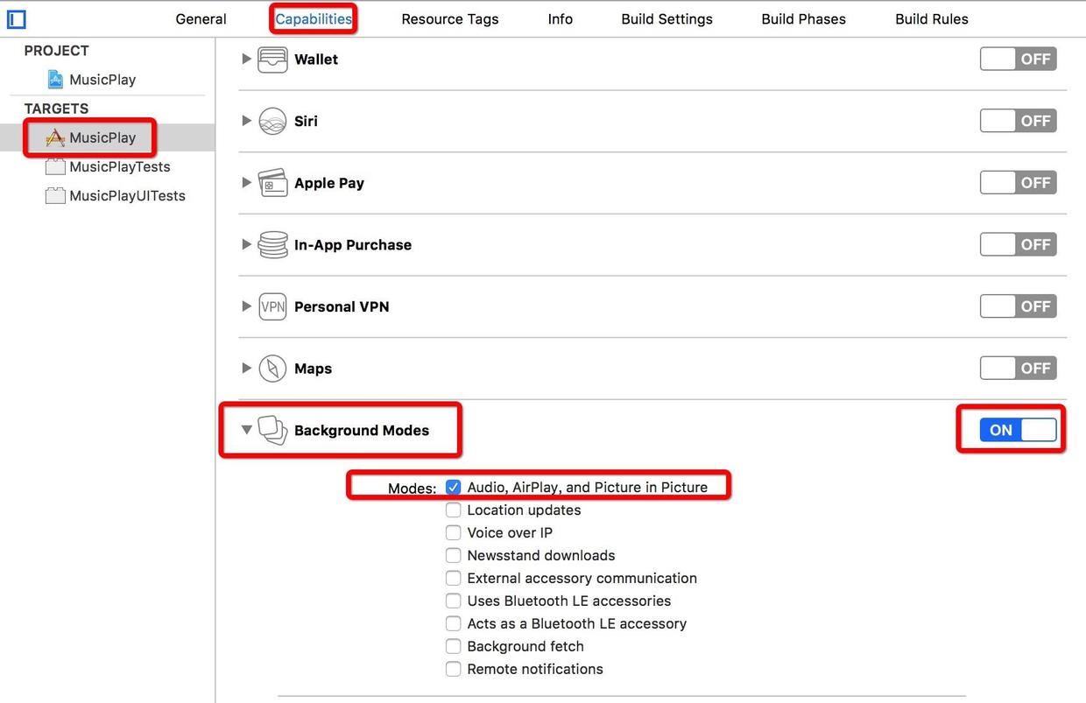Uncheck Audio, AirPlay, and Picture in Picture
Viewport: 1086px width, 703px height.
[453, 487]
